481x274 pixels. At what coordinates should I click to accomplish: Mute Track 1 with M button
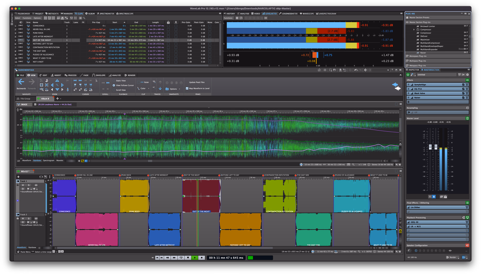(x=23, y=185)
